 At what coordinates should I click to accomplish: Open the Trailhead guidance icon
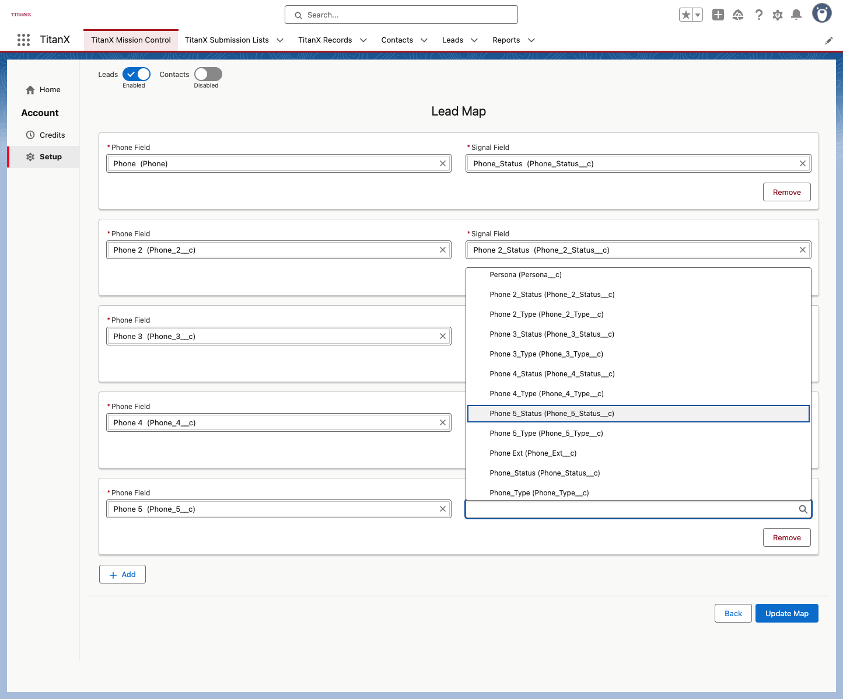coord(738,15)
